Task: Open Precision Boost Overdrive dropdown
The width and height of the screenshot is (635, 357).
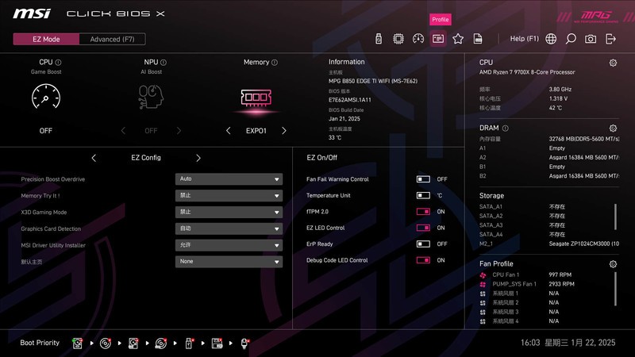Action: pos(229,179)
